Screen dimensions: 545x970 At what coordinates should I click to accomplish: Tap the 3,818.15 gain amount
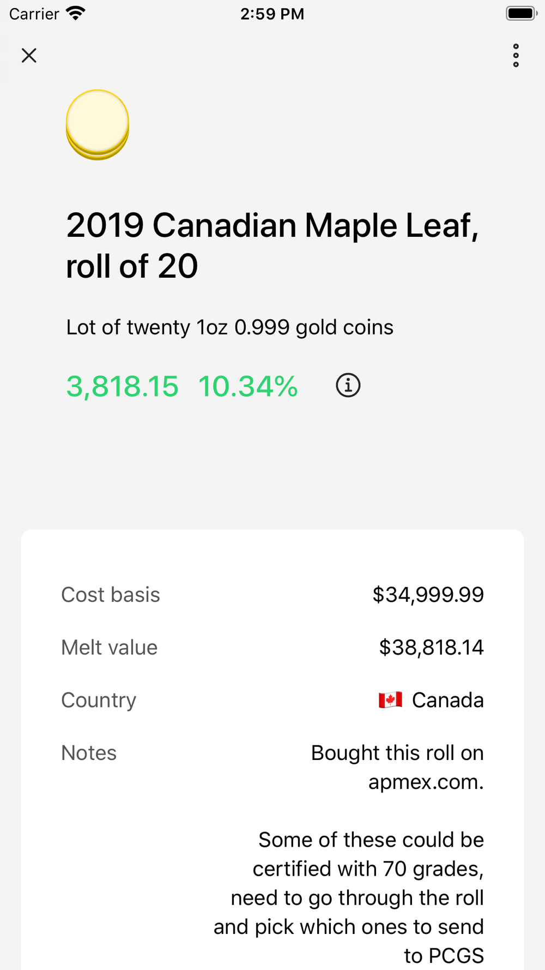pyautogui.click(x=122, y=386)
